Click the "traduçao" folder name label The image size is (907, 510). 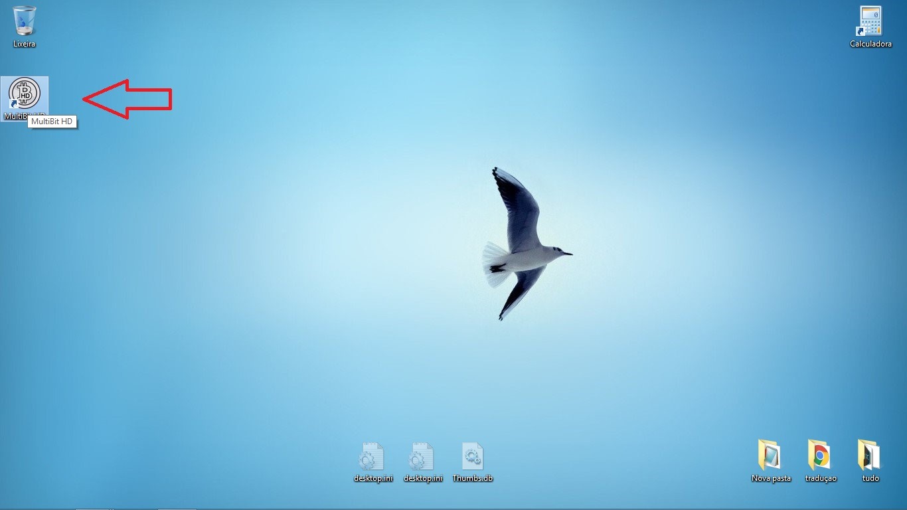click(821, 478)
